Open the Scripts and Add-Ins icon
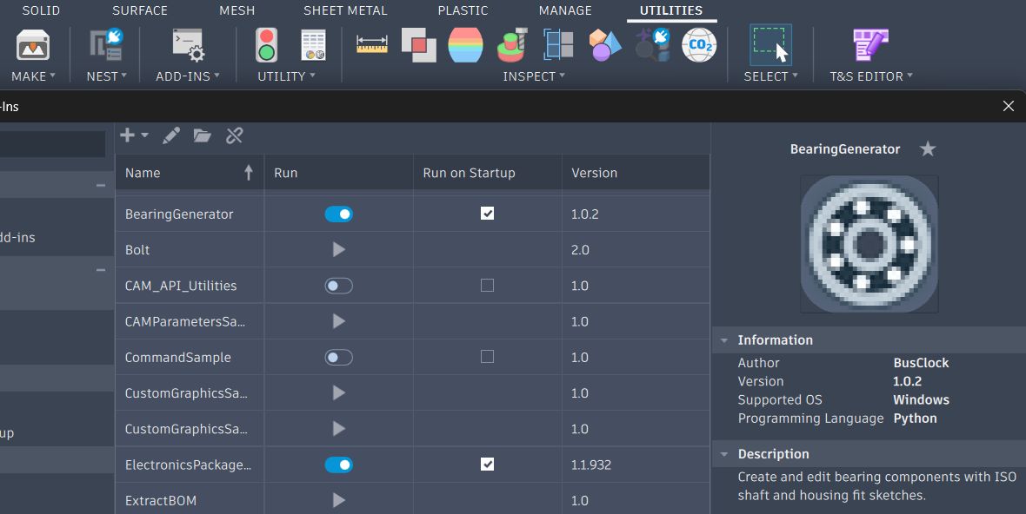1026x514 pixels. (189, 45)
